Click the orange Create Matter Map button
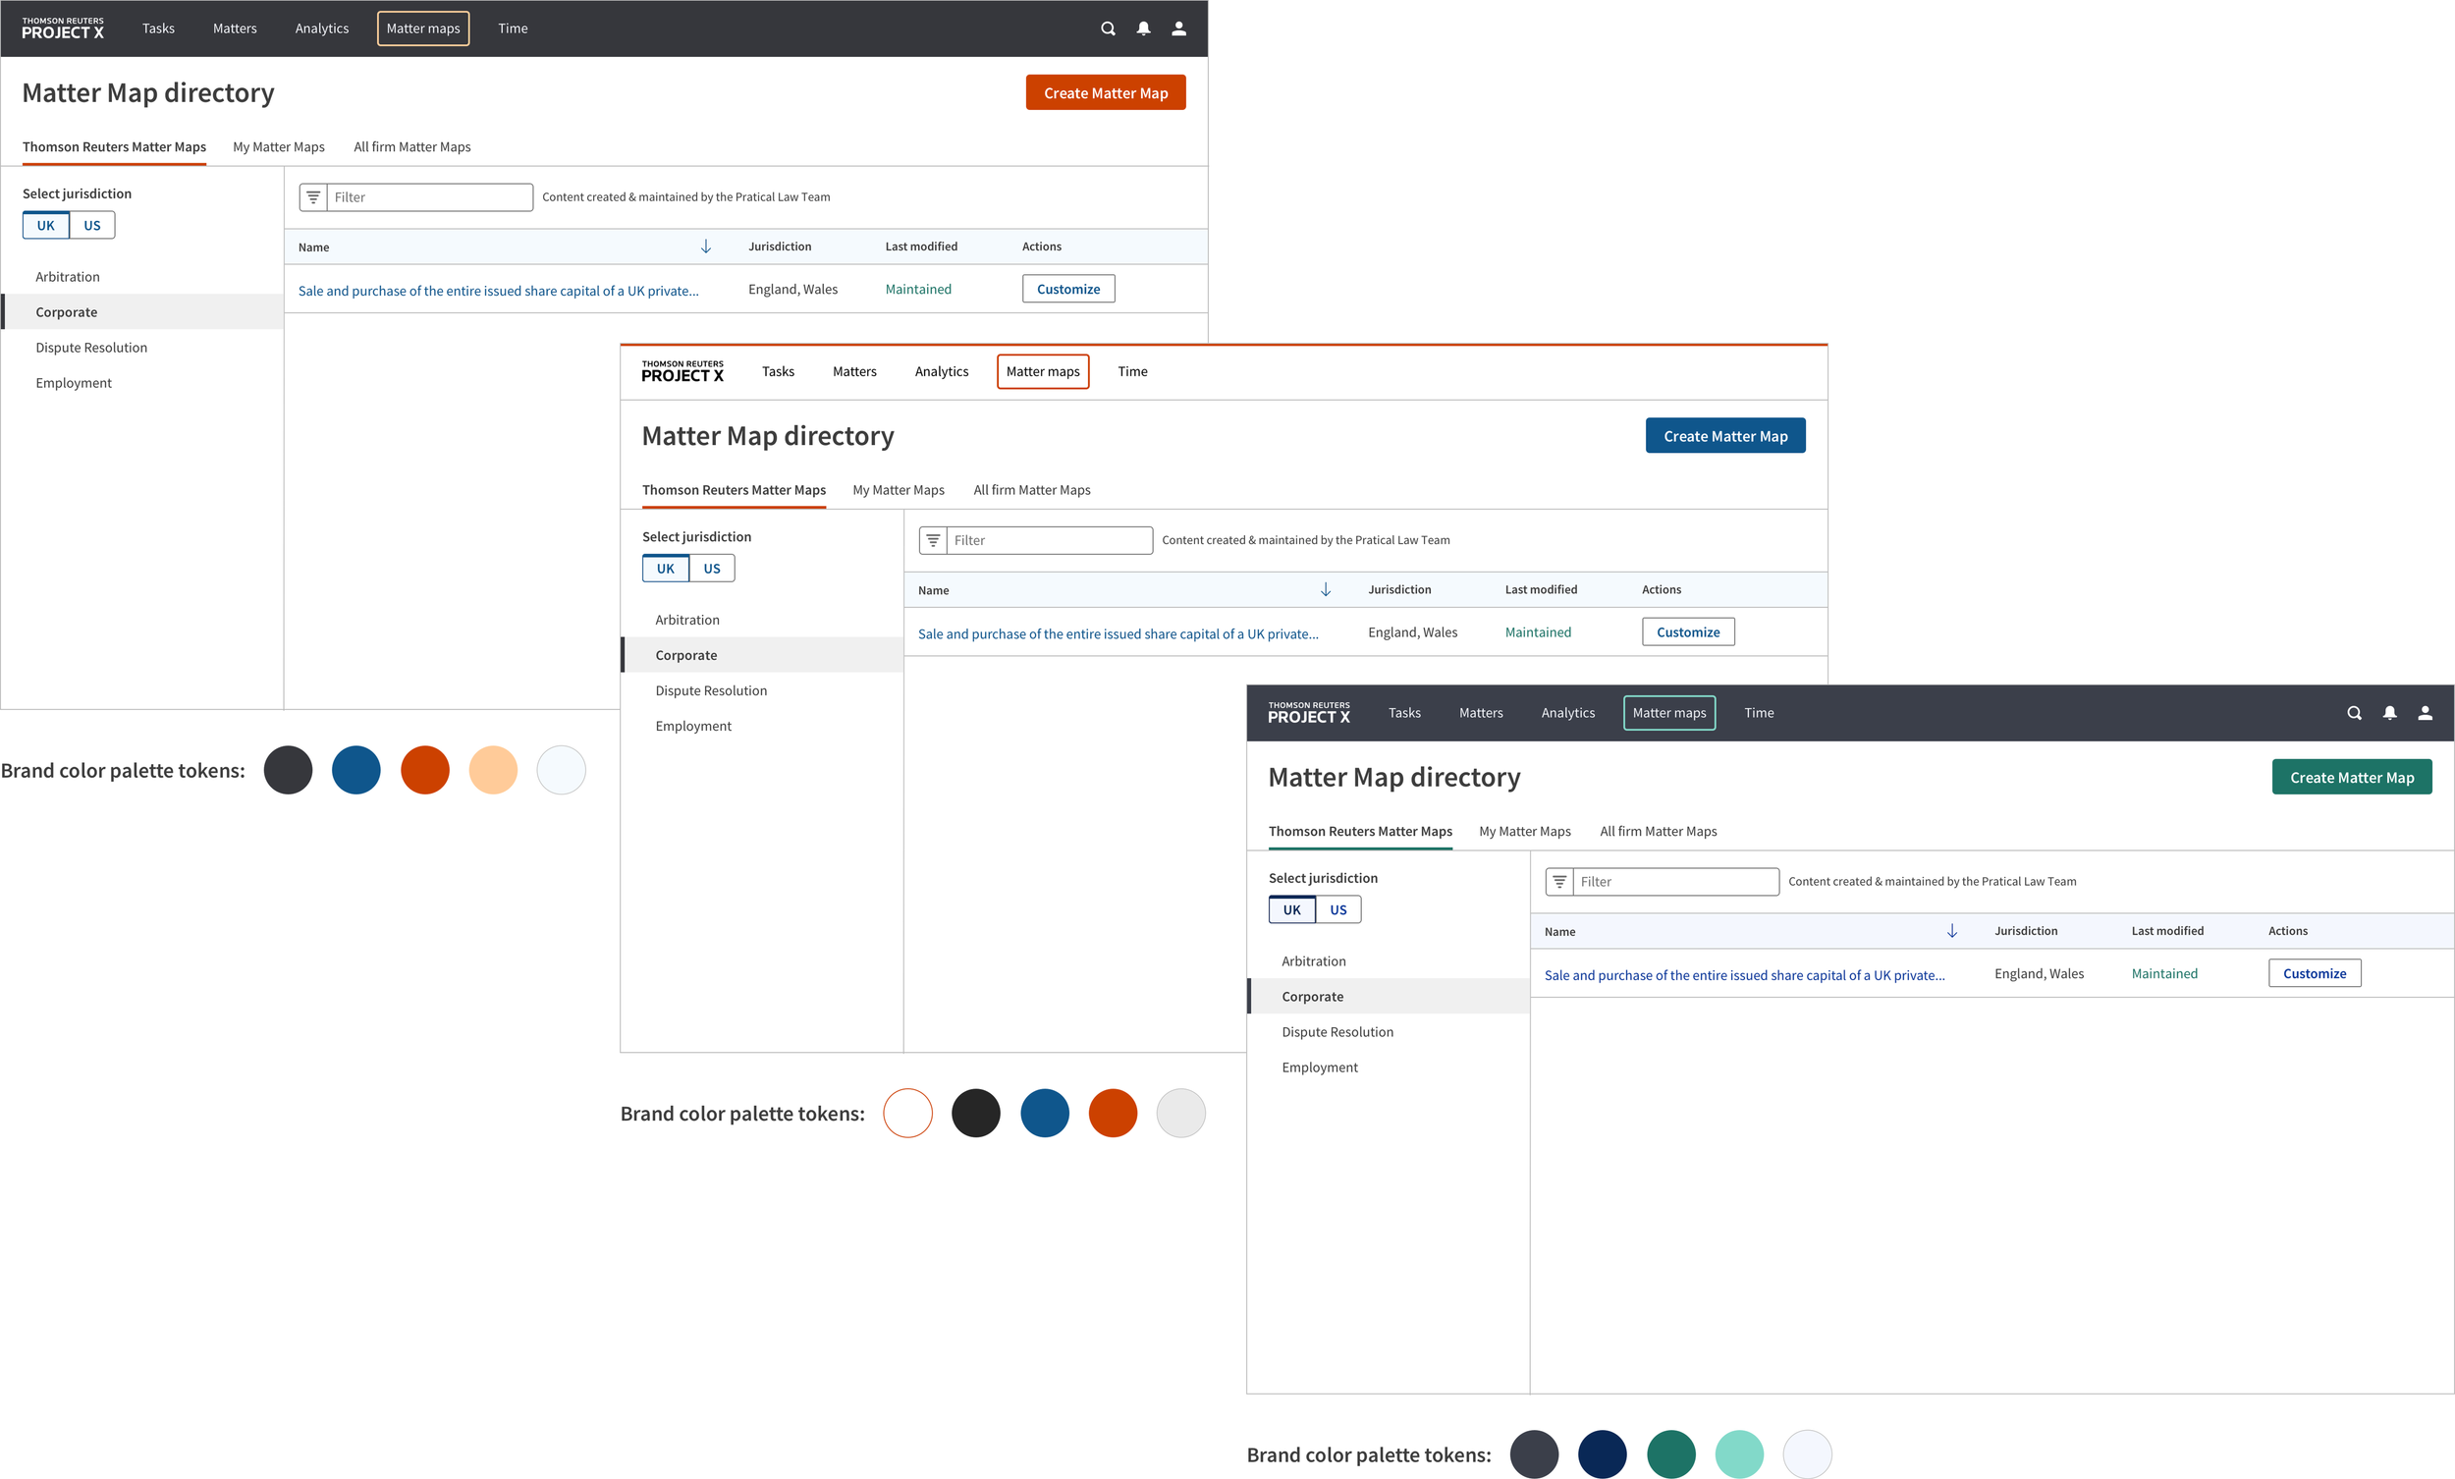The height and width of the screenshot is (1479, 2455). [1105, 92]
